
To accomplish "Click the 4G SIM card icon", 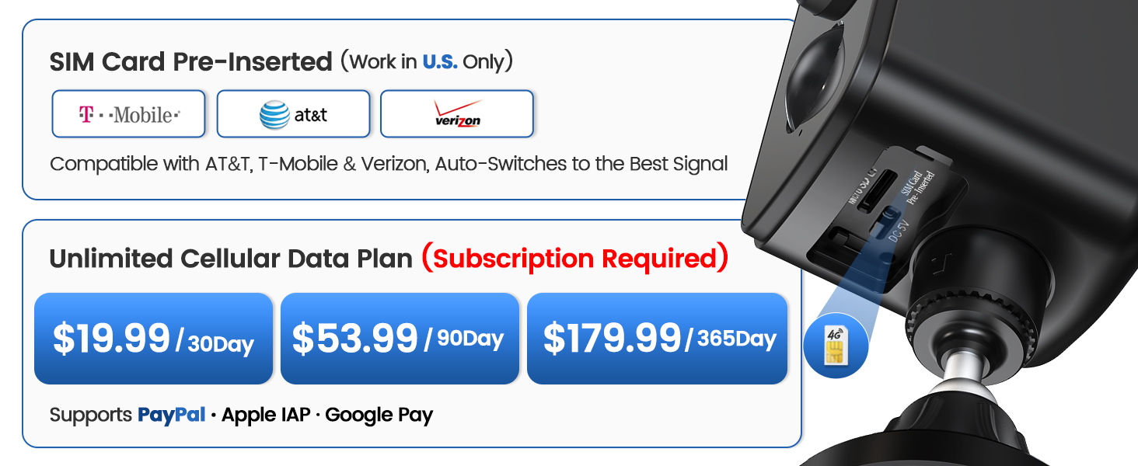I will click(x=836, y=342).
